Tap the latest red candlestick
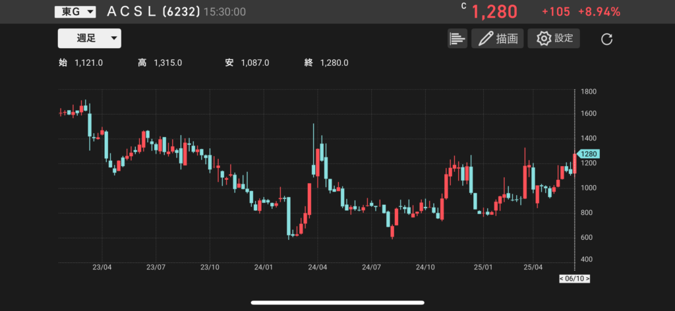 click(574, 163)
